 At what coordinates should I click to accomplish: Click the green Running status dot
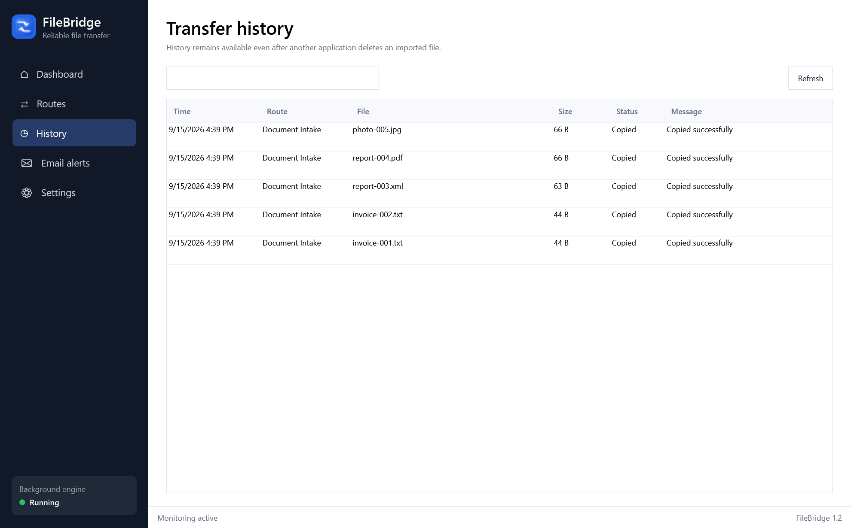[22, 502]
